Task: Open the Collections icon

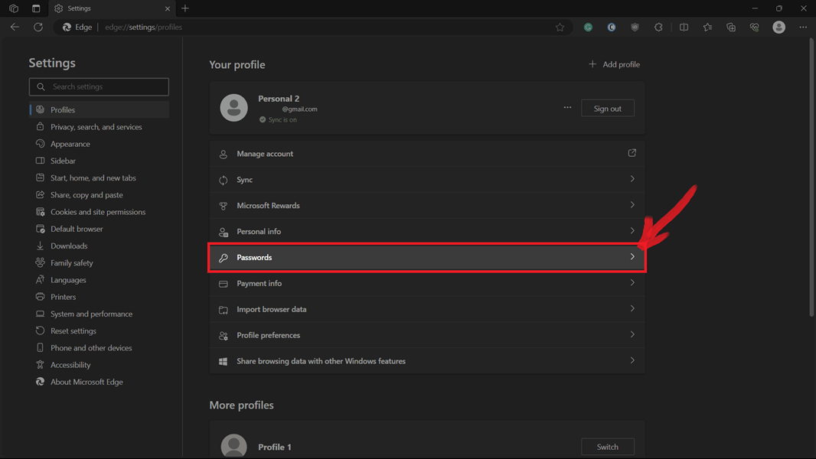Action: tap(731, 27)
